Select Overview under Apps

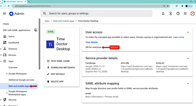point(13,67)
